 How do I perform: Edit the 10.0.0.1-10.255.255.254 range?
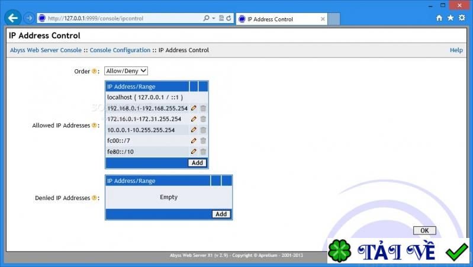pos(194,130)
